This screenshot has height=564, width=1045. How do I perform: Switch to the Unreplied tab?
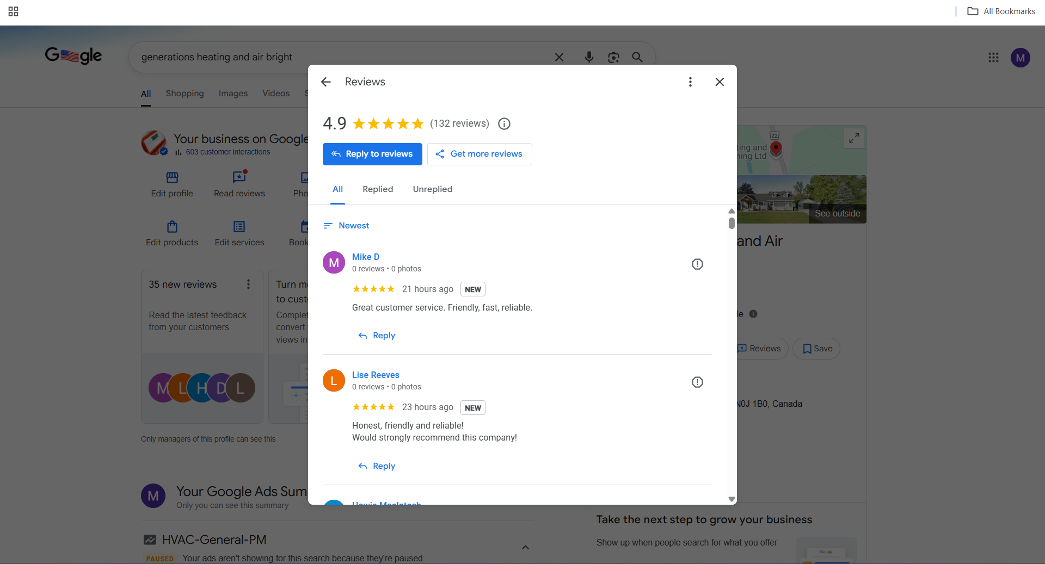433,189
